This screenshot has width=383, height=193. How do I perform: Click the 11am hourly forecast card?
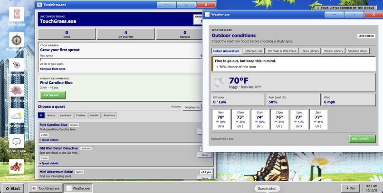260,119
